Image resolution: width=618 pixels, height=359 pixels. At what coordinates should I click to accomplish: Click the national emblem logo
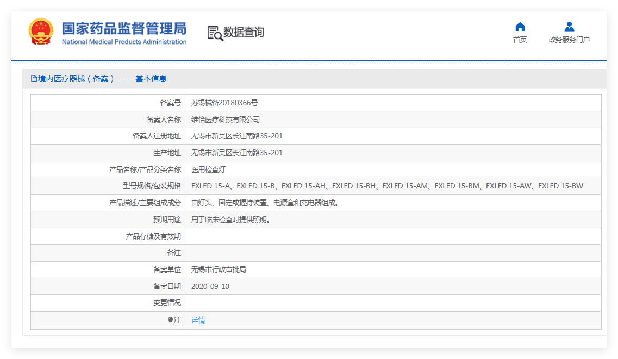(41, 32)
